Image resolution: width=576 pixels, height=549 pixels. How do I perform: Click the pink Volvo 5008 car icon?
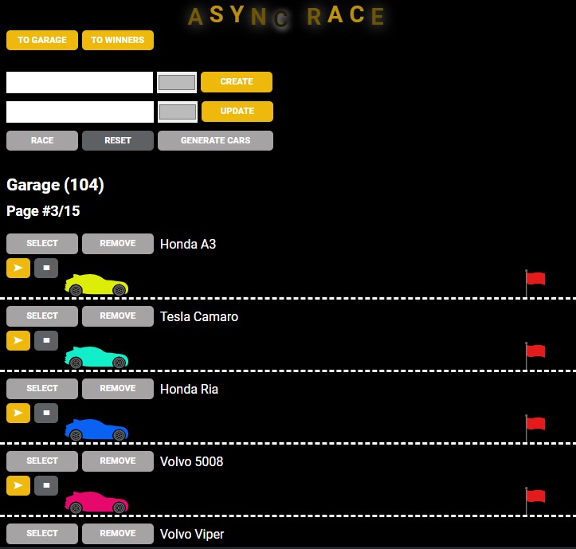[x=96, y=502]
